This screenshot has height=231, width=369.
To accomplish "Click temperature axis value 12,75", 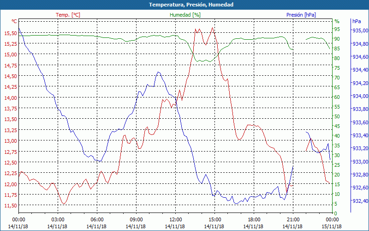I will coord(11,152).
